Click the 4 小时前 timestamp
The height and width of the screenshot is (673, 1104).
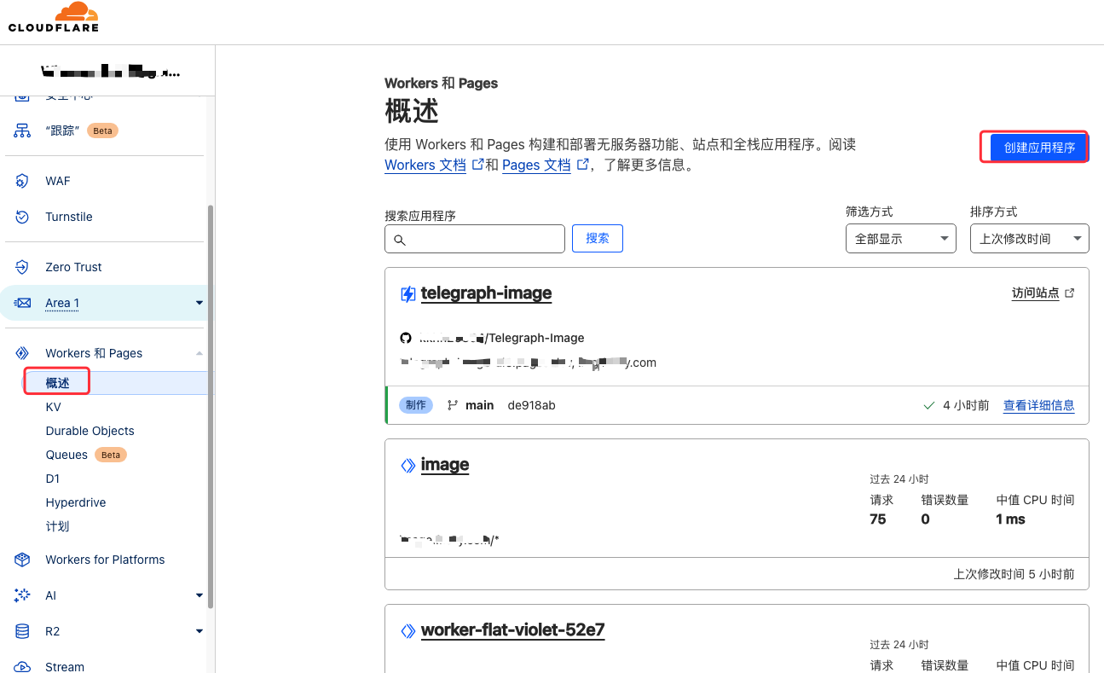[x=966, y=405]
